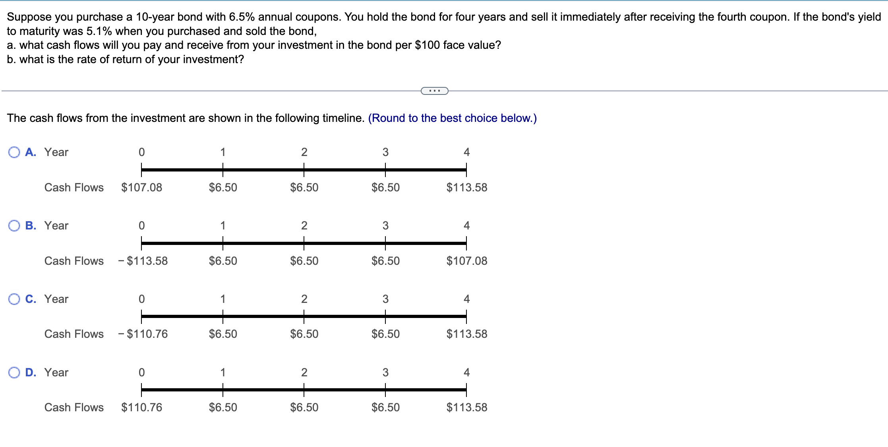Select radio button for option C
Image resolution: width=888 pixels, height=447 pixels.
tap(14, 299)
